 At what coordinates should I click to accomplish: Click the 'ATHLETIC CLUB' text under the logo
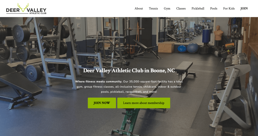(38, 13)
